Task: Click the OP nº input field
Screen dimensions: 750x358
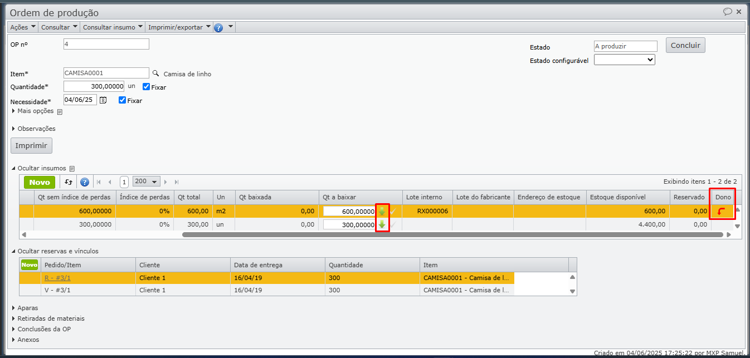Action: tap(106, 44)
